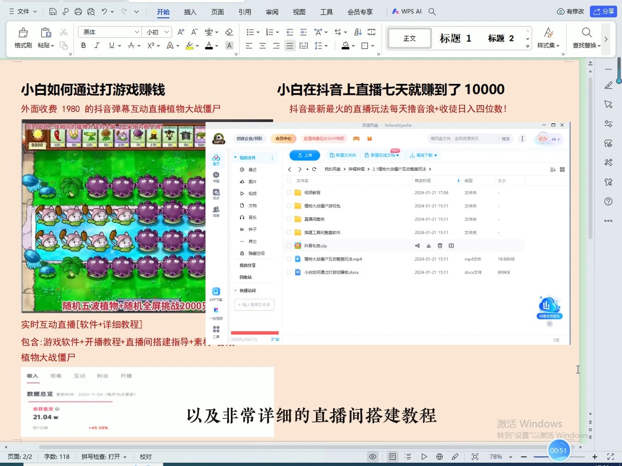Screen dimensions: 622x466
Task: Click the Cut scissors icon
Action: coord(64,32)
